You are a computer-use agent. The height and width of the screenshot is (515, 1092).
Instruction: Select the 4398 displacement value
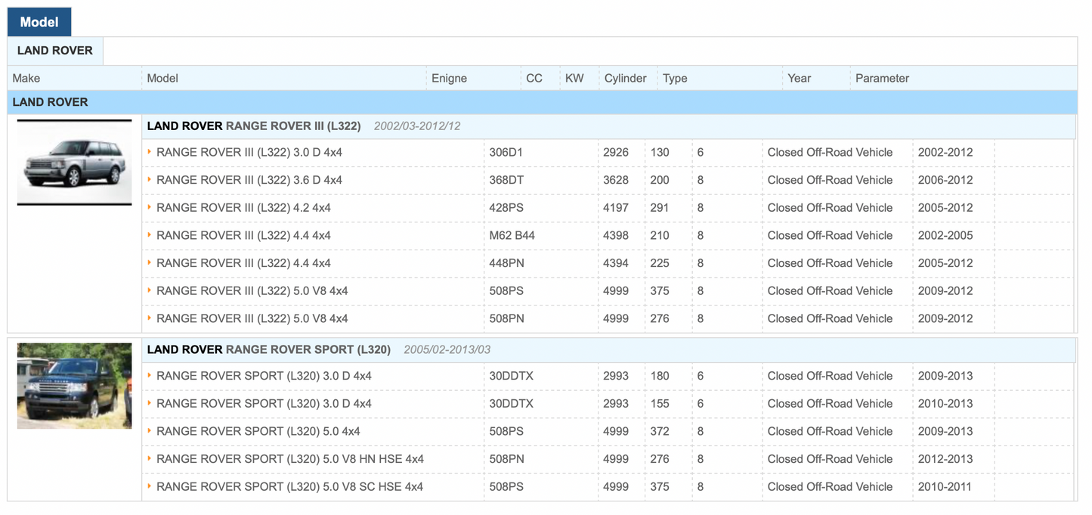(x=616, y=235)
